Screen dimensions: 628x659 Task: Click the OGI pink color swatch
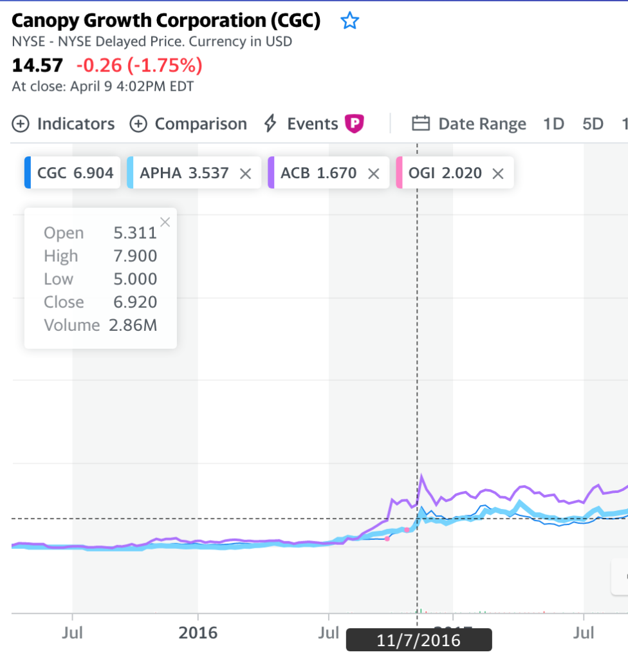(400, 172)
